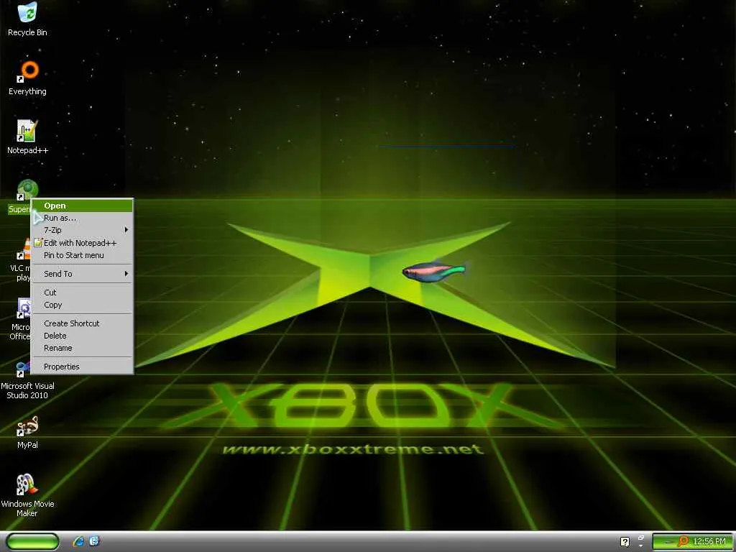Click the Everything magnifier tray icon
Screen dimensions: 736x552
pos(683,542)
